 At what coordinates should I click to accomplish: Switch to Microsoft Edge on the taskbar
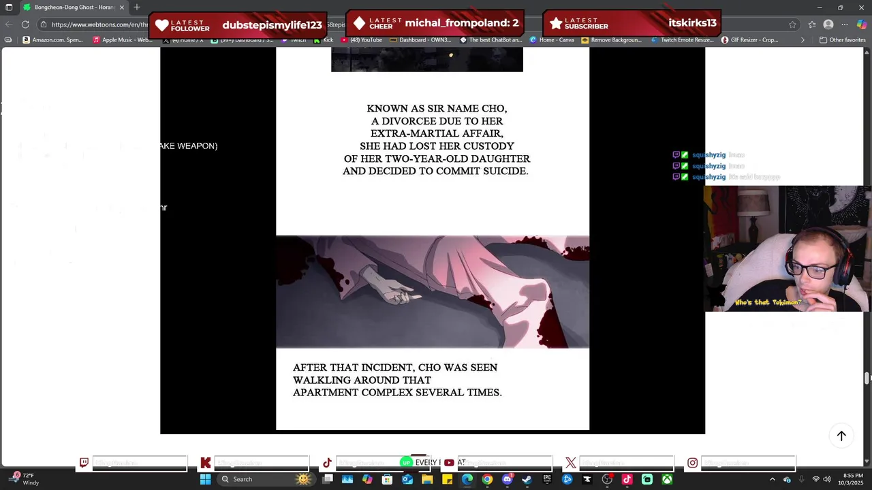pos(467,479)
